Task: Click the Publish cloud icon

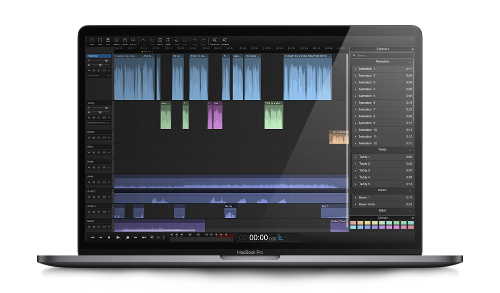Action: 133,41
